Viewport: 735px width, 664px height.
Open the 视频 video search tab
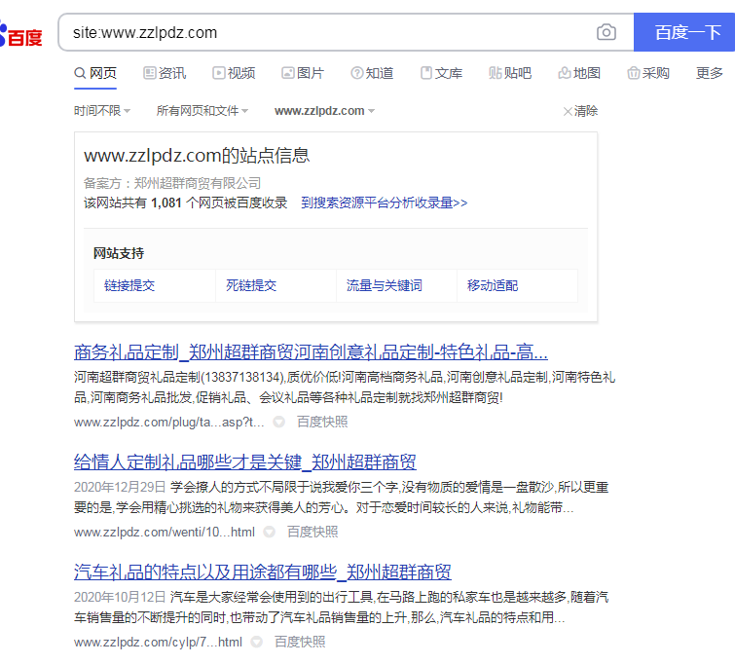[234, 73]
